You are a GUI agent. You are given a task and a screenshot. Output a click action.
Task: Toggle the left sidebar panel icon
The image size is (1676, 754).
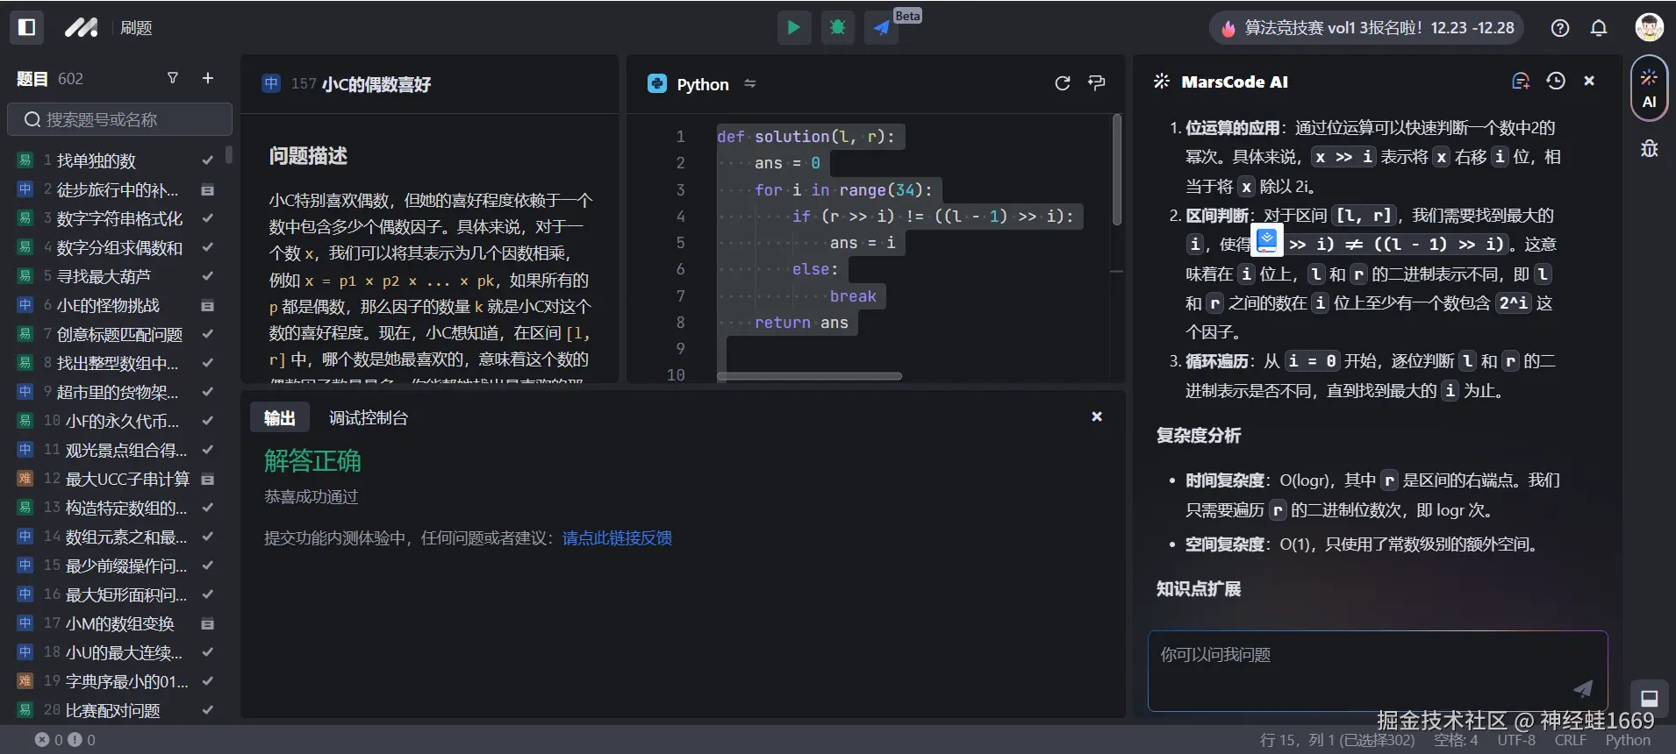click(26, 27)
